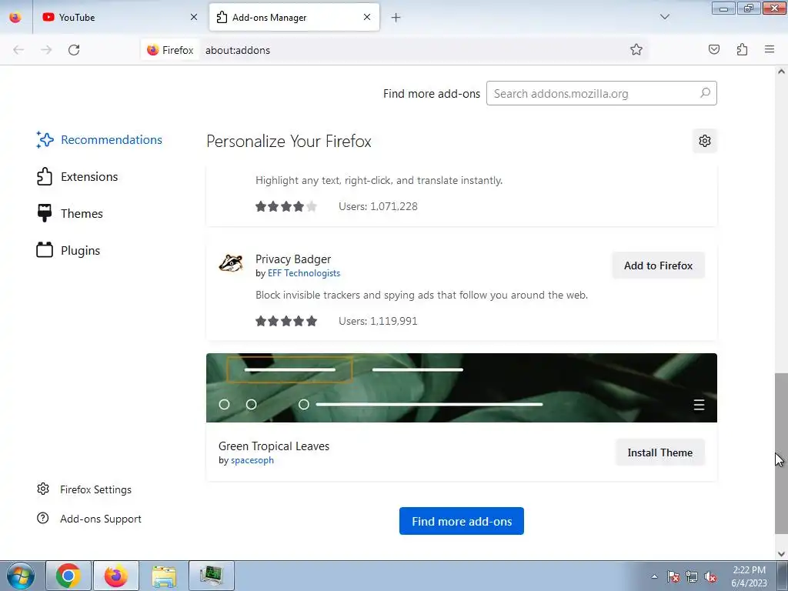Install the Green Tropical Leaves theme
Screen dimensions: 788x591
click(x=659, y=452)
